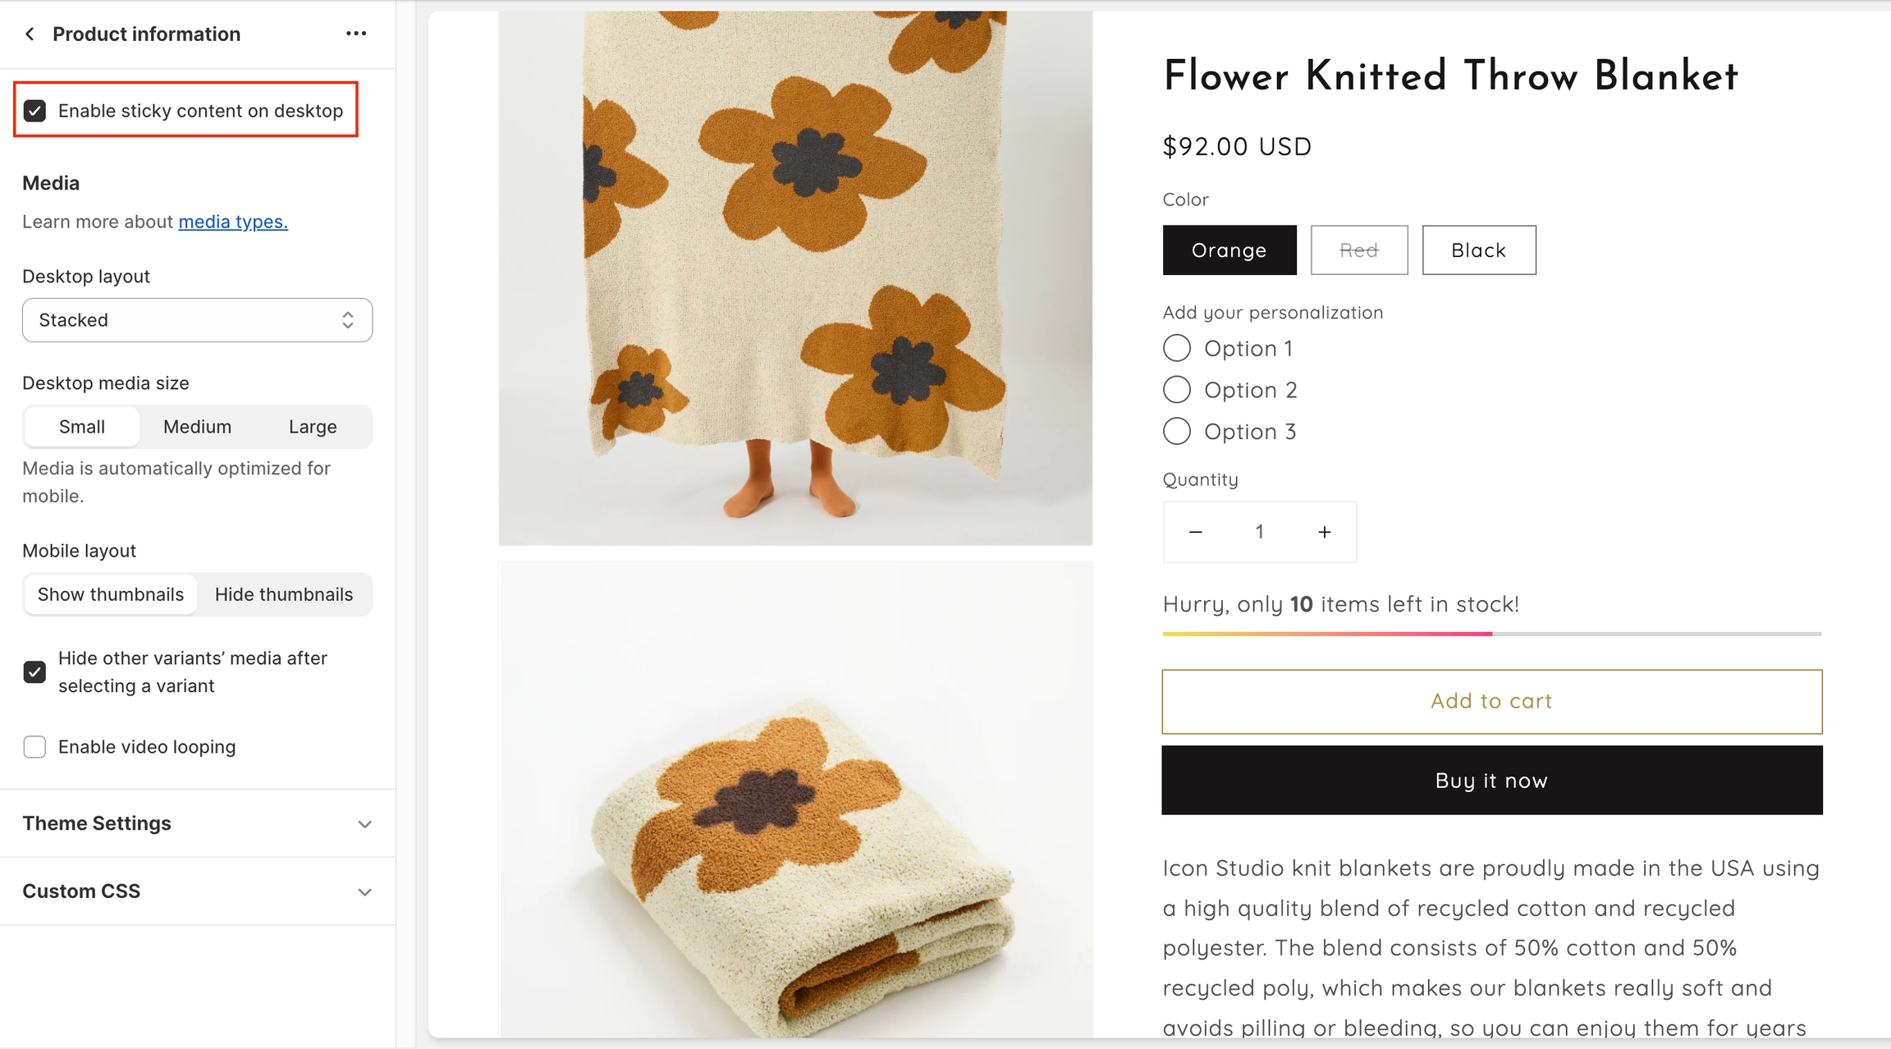Switch mobile layout to Hide thumbnails

click(x=284, y=594)
